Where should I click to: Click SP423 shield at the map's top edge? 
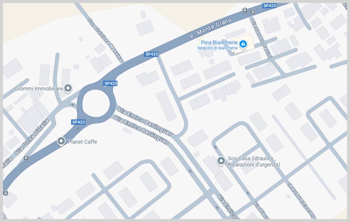269,5
